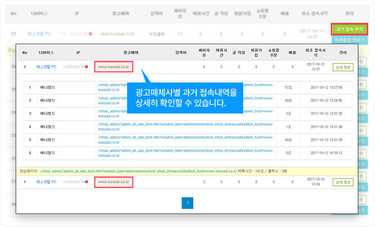Click the red IP block icon in row 2
The height and width of the screenshot is (227, 375).
(x=86, y=67)
